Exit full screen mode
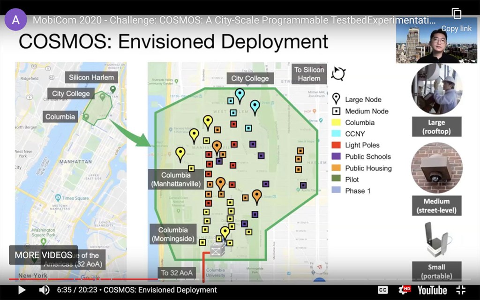This screenshot has height=300, width=480. pos(461,290)
